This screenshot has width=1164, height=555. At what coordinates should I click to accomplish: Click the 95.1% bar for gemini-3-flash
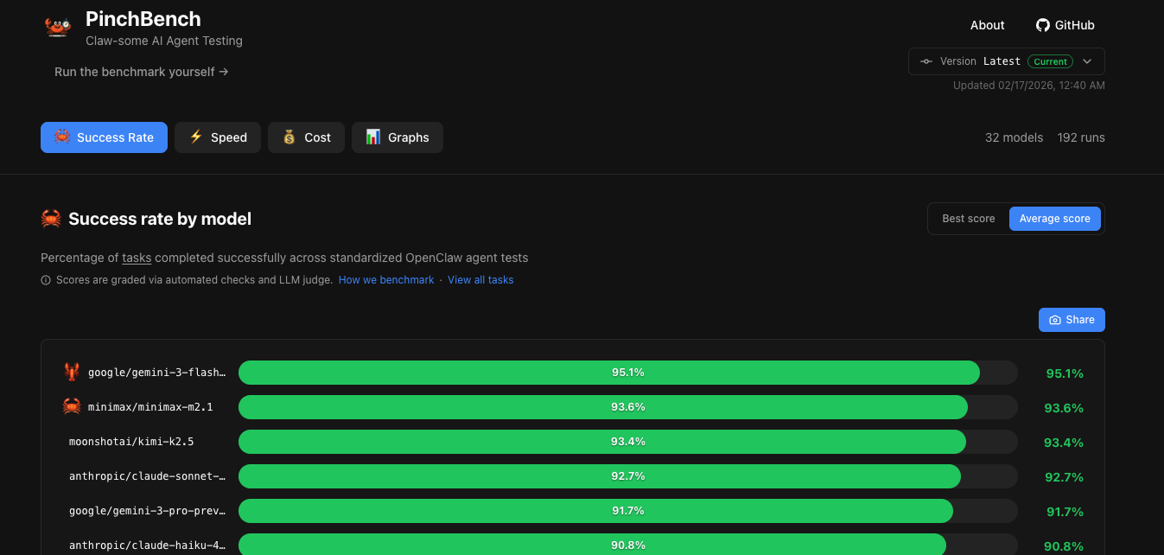click(x=609, y=373)
